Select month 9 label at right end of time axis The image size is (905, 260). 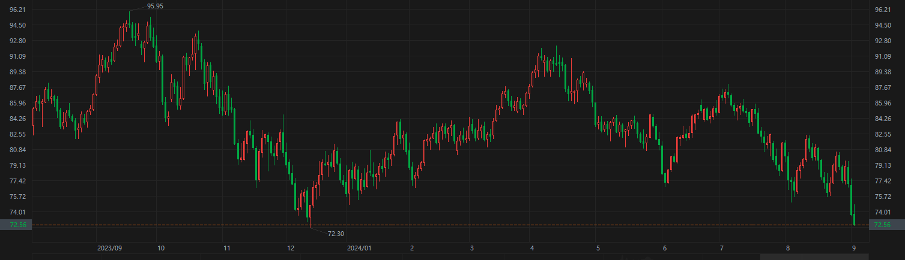coord(853,247)
